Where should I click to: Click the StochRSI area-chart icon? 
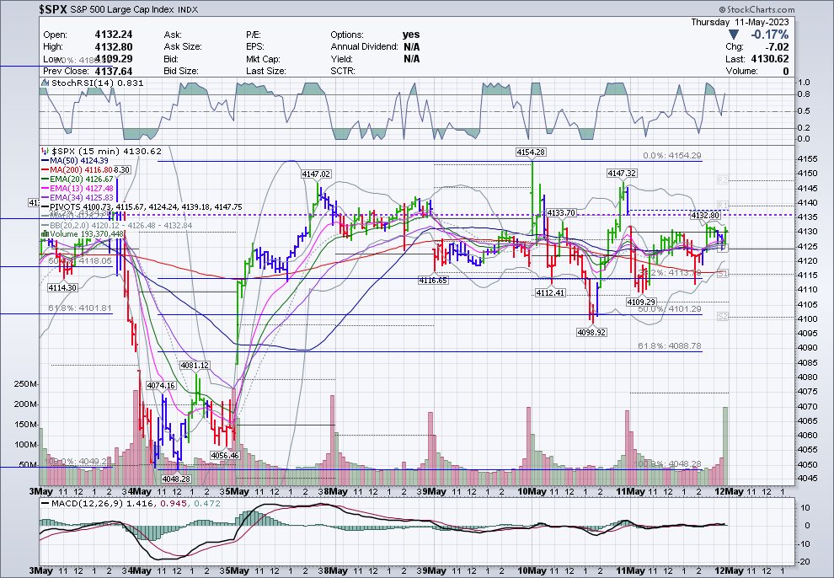coord(45,83)
